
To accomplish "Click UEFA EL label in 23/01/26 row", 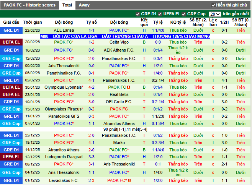I will (x=11, y=94).
